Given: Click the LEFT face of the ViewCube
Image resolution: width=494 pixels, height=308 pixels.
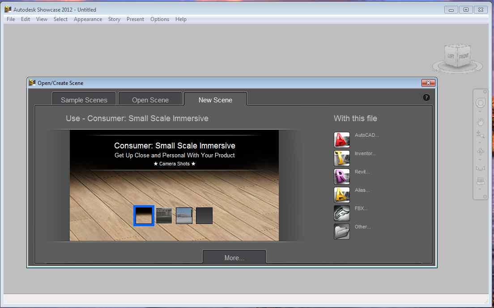Looking at the screenshot, I should (x=451, y=56).
